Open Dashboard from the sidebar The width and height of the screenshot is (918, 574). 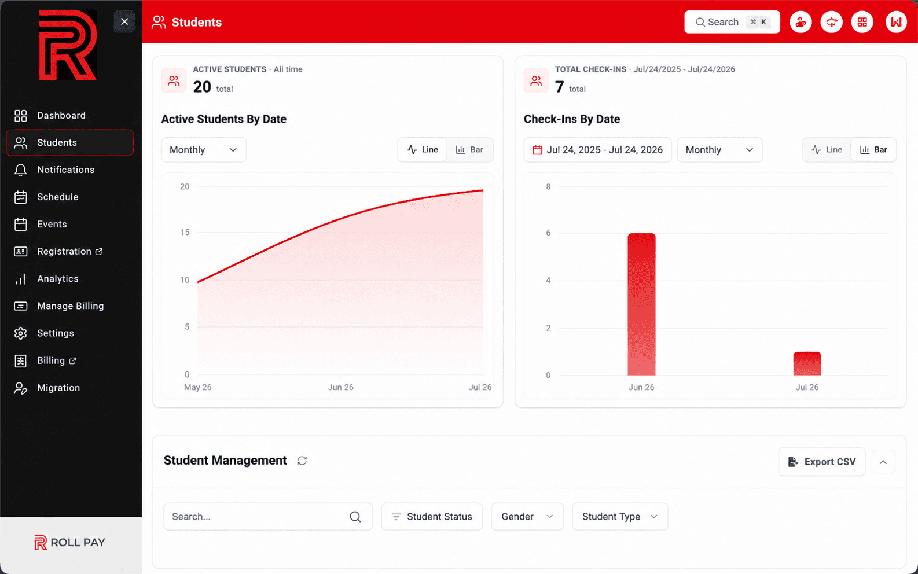tap(70, 116)
